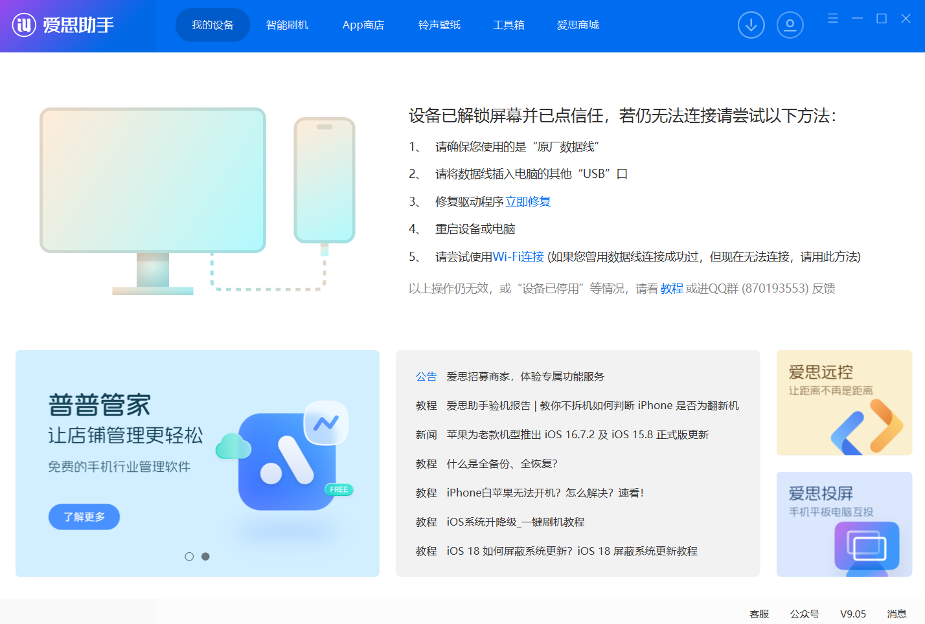Click the 立即修复 driver repair link
This screenshot has width=925, height=624.
click(529, 201)
